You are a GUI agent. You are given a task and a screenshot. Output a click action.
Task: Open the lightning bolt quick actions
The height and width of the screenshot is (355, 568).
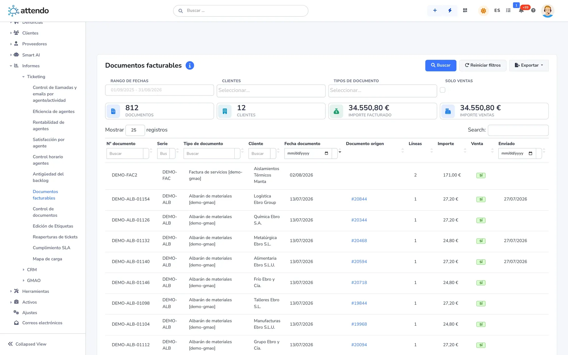tap(450, 11)
